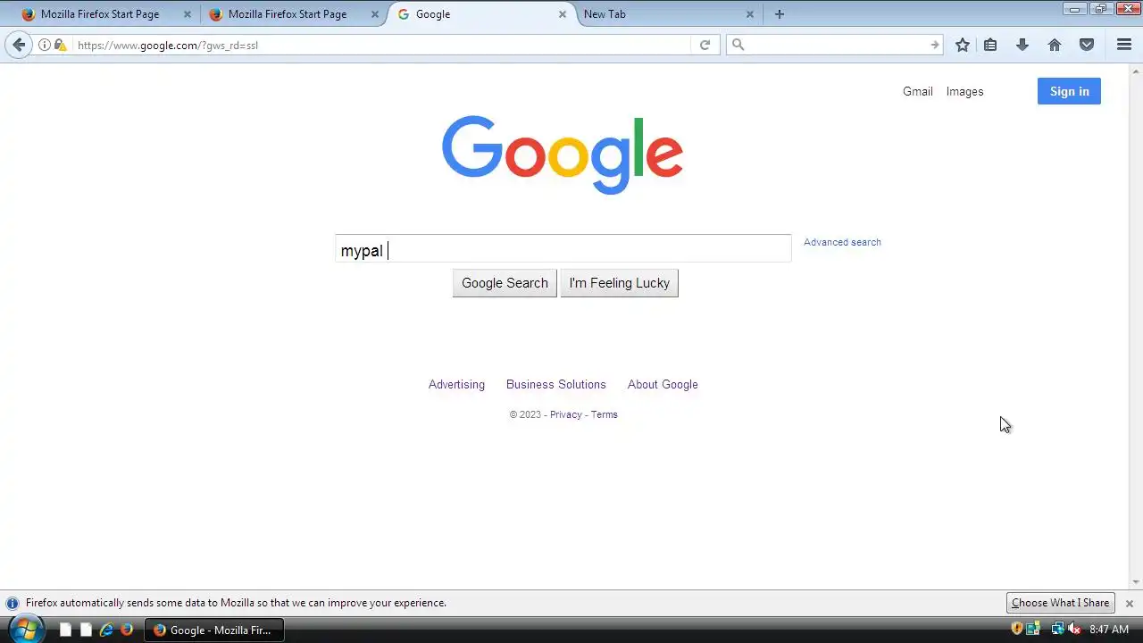Image resolution: width=1143 pixels, height=643 pixels.
Task: Open the Terms link in footer
Action: (604, 414)
